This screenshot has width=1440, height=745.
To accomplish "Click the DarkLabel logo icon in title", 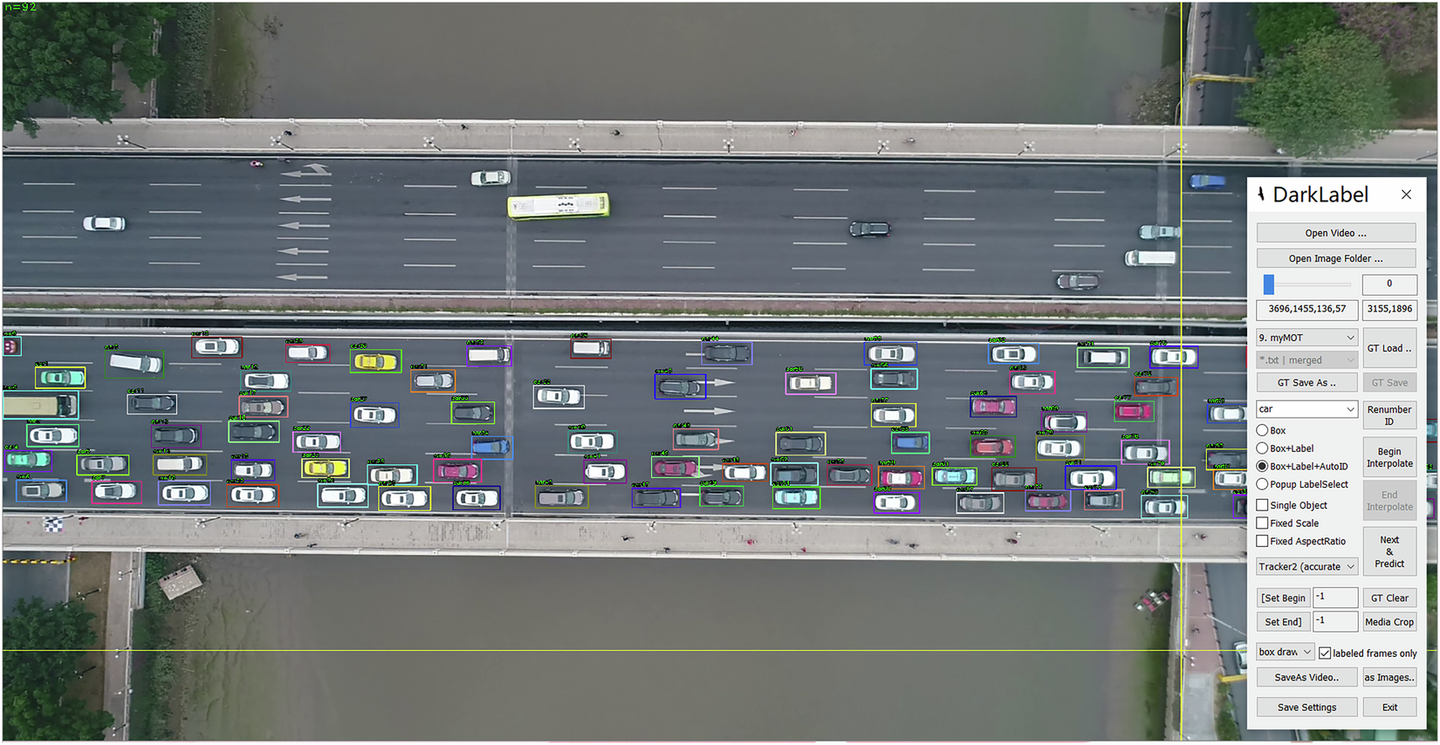I will coord(1261,194).
